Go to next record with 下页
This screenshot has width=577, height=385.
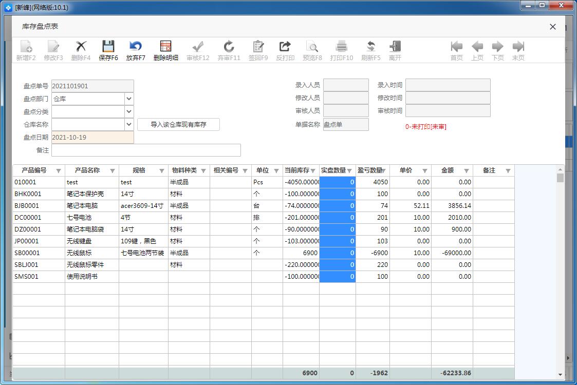click(x=497, y=47)
